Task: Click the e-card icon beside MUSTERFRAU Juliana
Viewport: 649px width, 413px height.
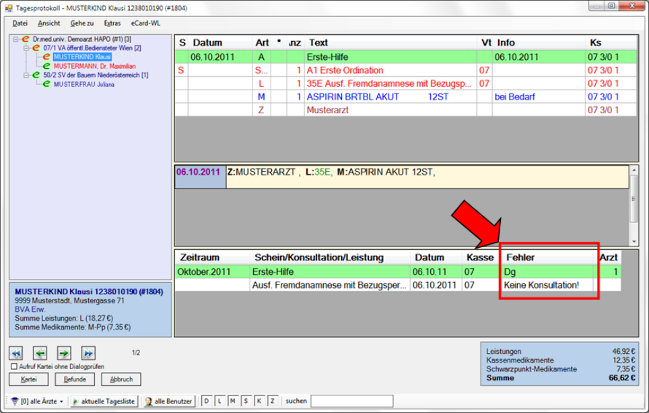Action: point(46,84)
